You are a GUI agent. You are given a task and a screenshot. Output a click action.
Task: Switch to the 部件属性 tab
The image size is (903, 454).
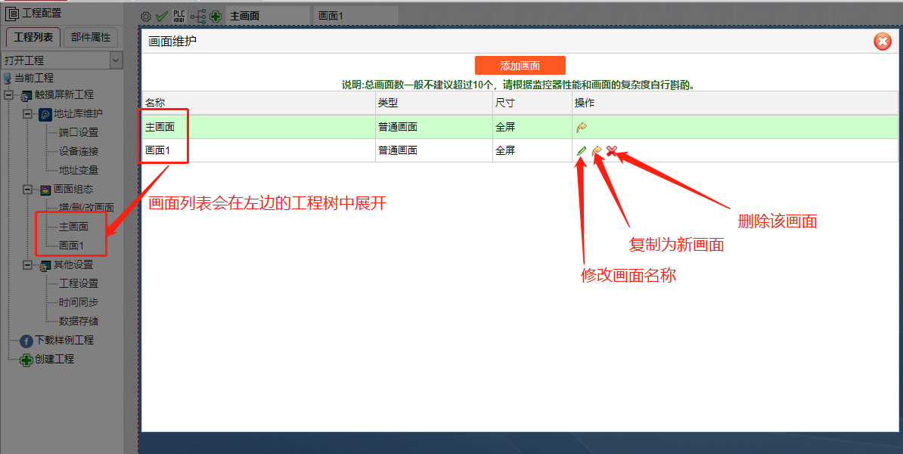click(x=91, y=37)
